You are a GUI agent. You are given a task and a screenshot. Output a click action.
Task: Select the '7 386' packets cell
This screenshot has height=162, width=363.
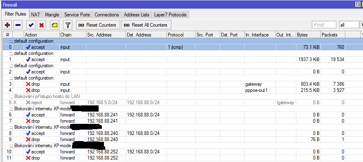[333, 84]
